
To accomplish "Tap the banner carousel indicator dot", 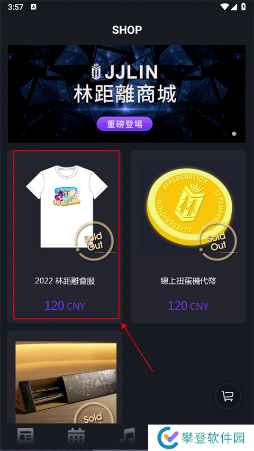I will pos(234,134).
